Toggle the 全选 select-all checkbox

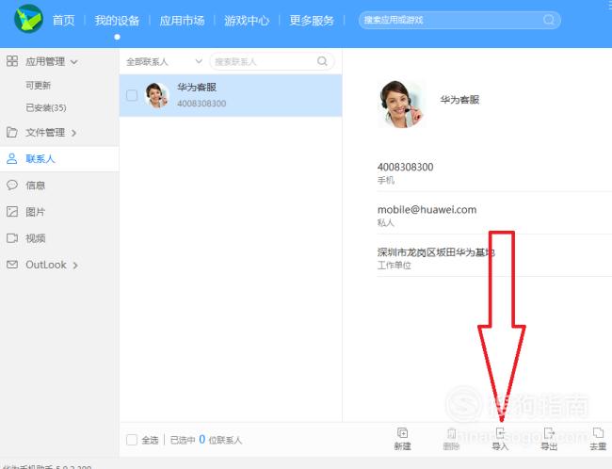132,440
